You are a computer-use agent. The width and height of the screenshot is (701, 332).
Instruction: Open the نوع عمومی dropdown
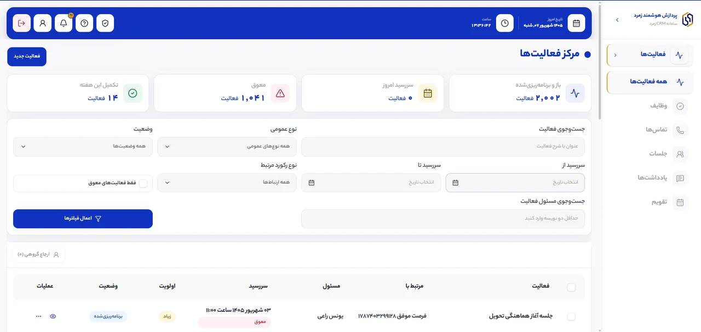click(227, 147)
